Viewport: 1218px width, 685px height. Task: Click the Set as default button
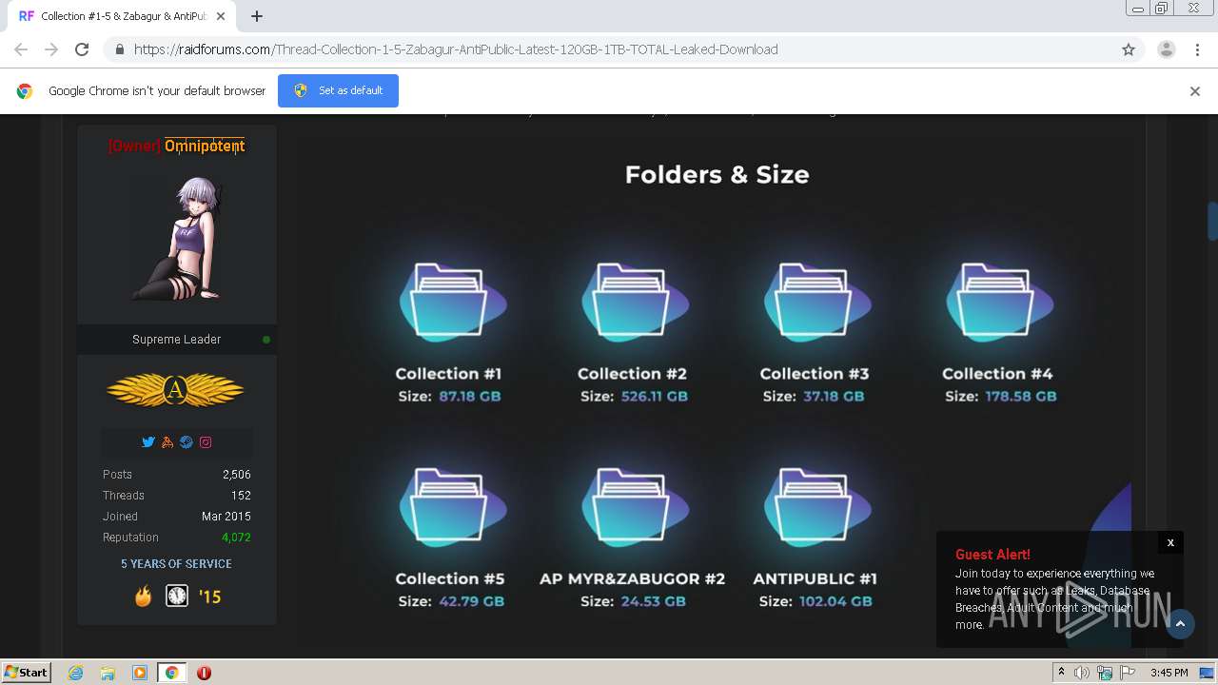pos(338,90)
